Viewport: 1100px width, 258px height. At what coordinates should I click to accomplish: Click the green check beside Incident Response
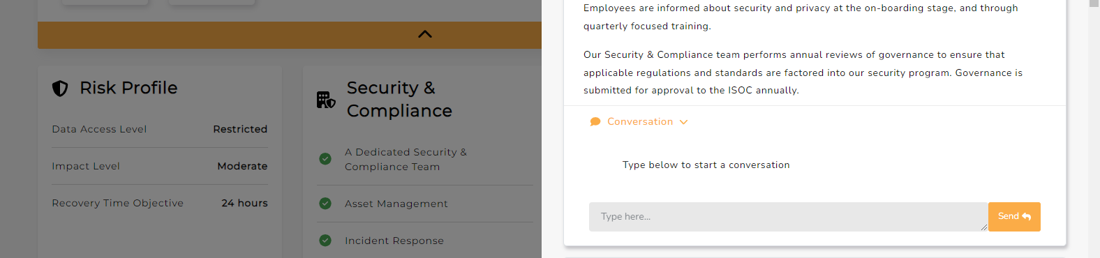tap(325, 241)
